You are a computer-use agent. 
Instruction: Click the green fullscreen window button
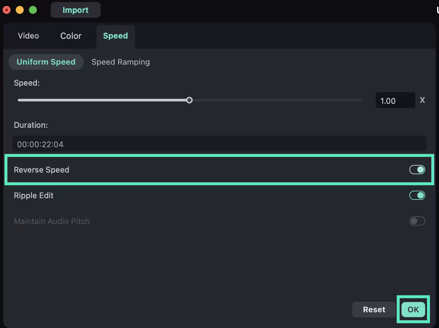click(x=33, y=10)
